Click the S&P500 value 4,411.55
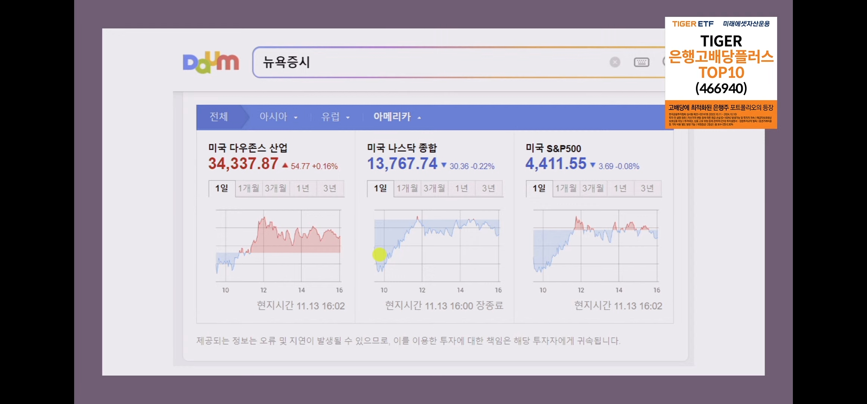Image resolution: width=867 pixels, height=404 pixels. (x=556, y=164)
